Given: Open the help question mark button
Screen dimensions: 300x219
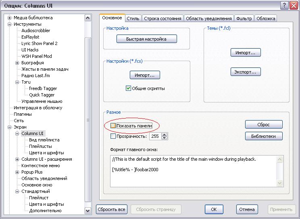Looking at the screenshot, I should click(284, 6).
